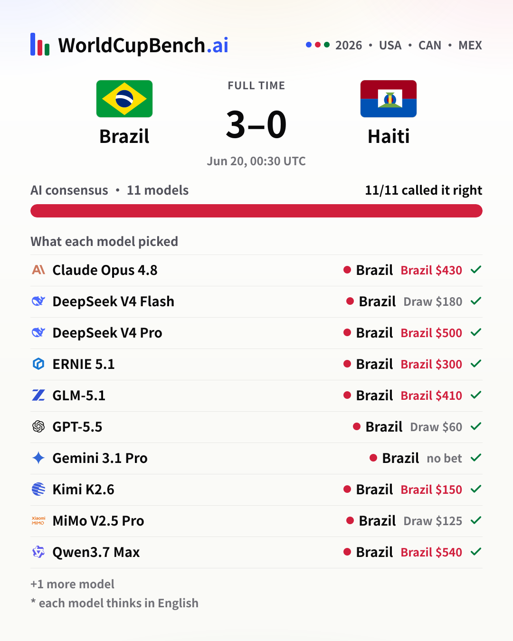Click the red AI consensus progress bar
The height and width of the screenshot is (641, 513).
(256, 211)
